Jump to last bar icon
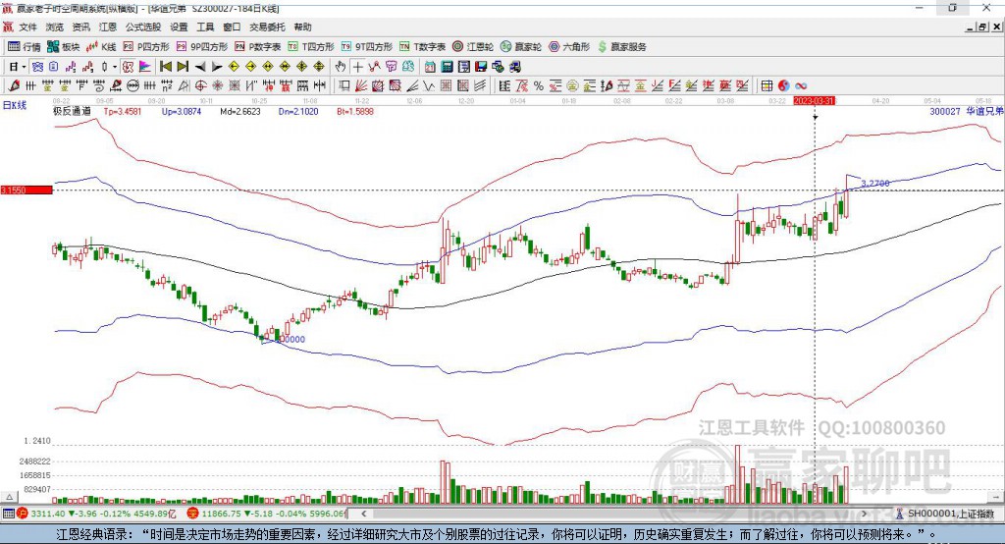This screenshot has width=1005, height=544. pyautogui.click(x=183, y=67)
